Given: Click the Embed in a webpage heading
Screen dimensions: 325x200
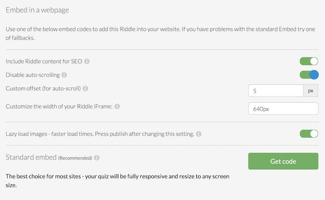Looking at the screenshot, I should (x=37, y=10).
